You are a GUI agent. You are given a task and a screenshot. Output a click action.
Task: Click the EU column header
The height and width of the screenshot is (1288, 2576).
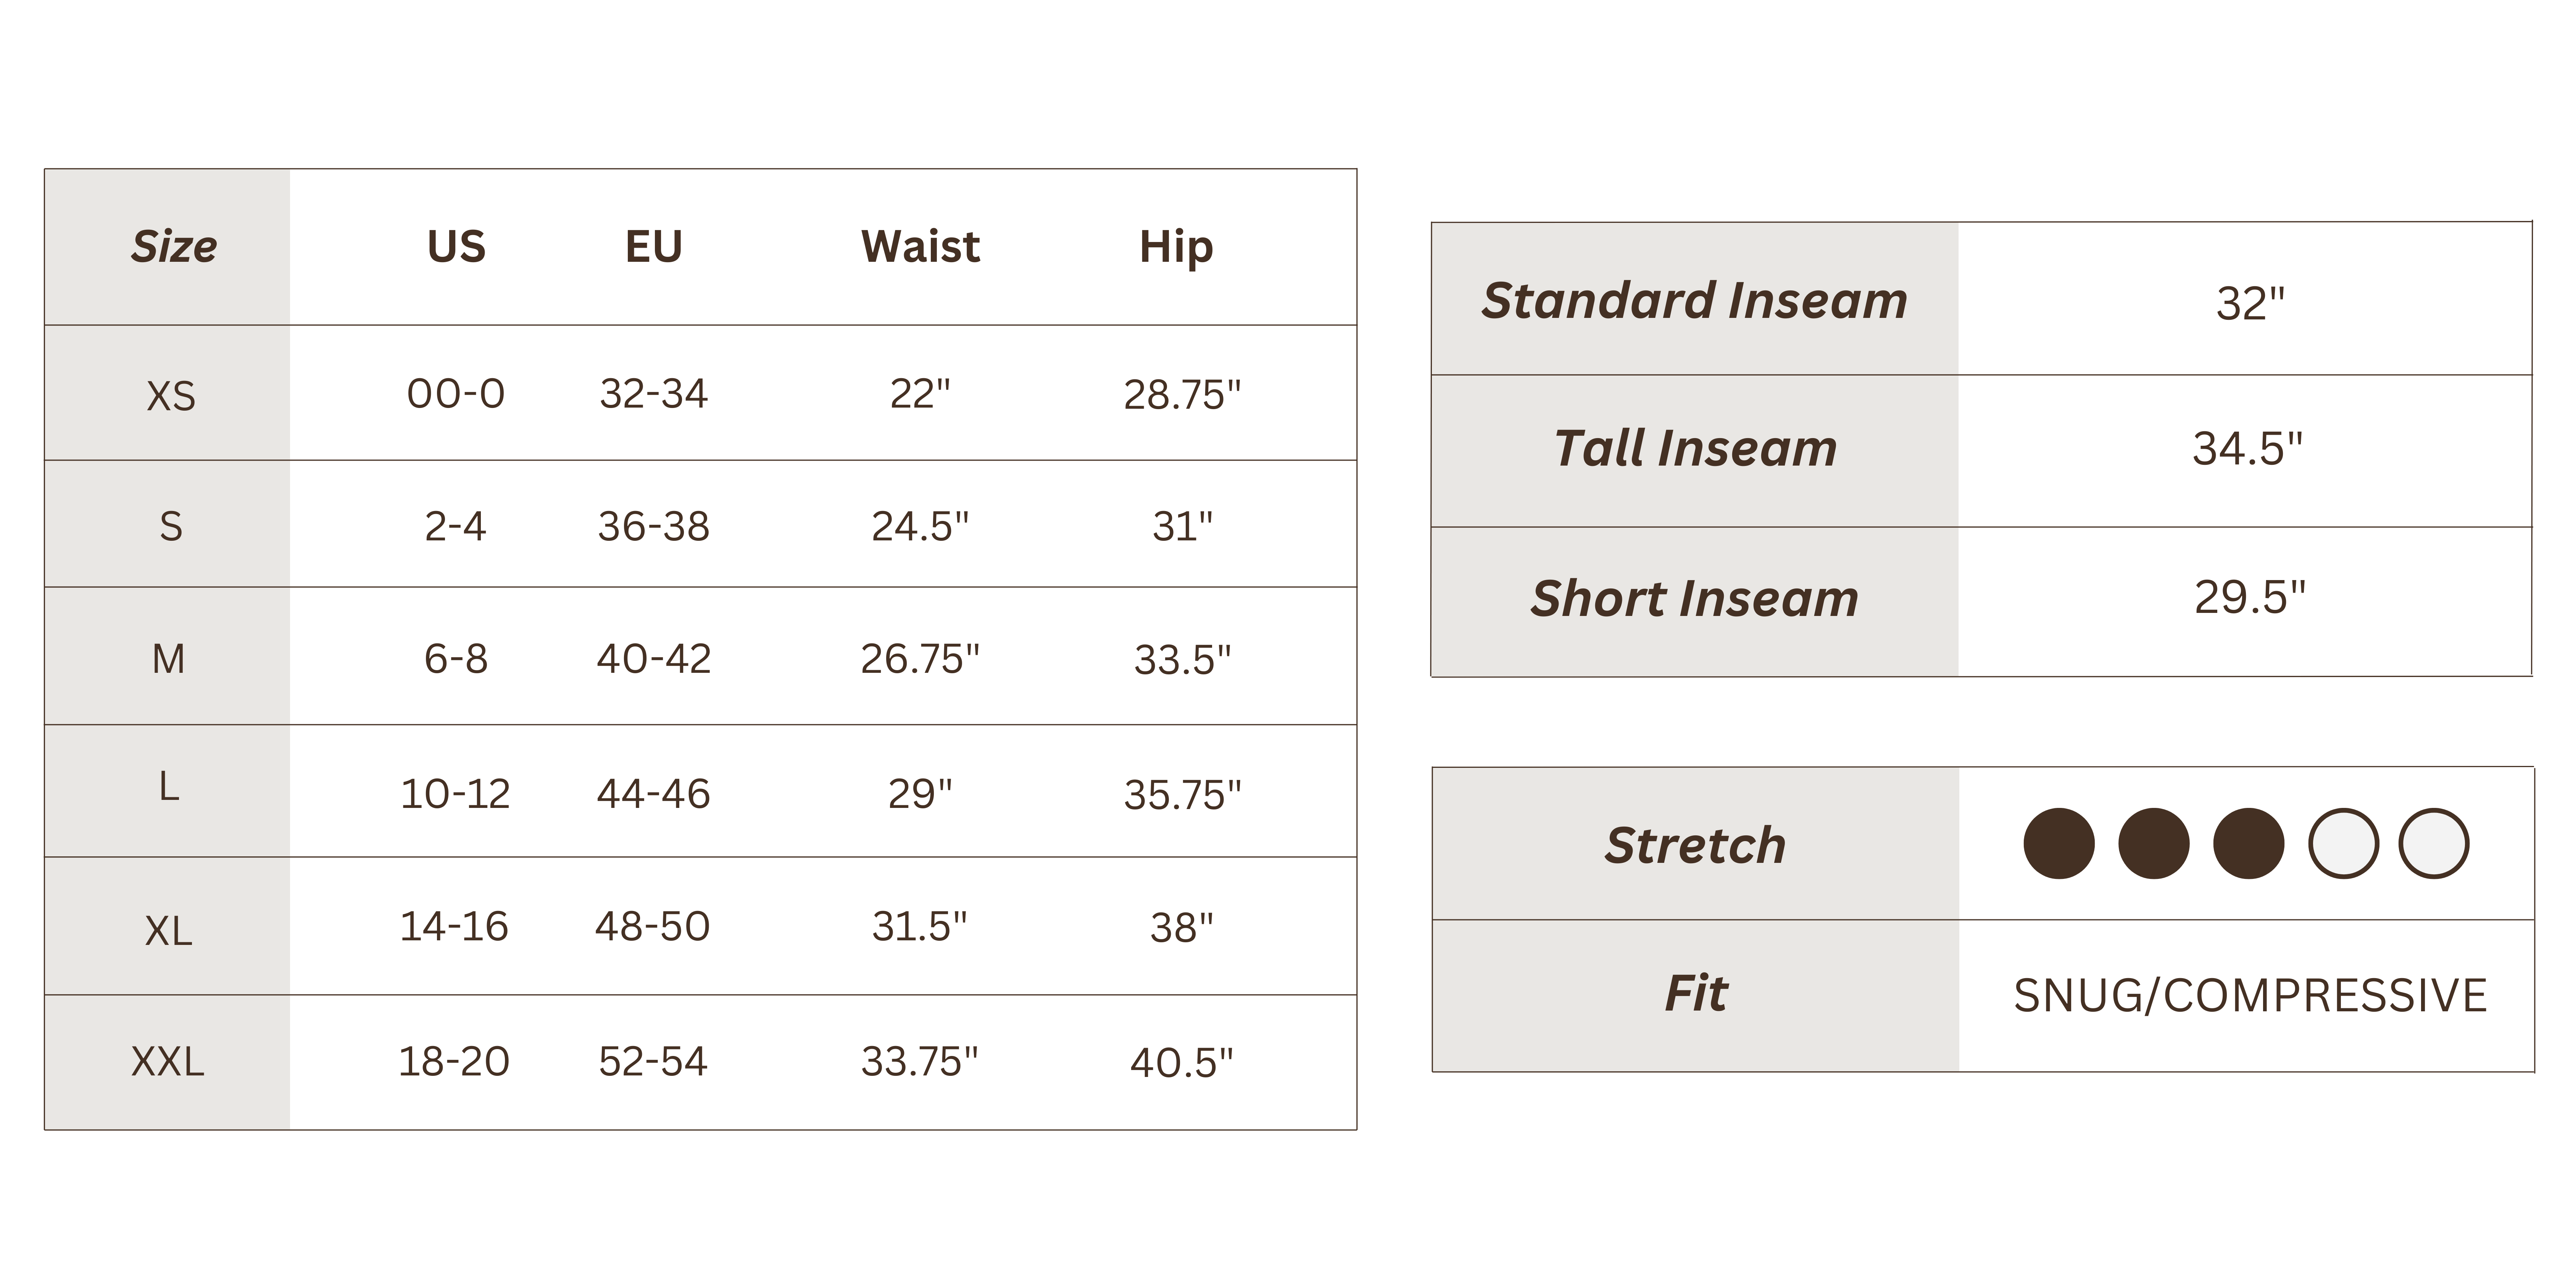[654, 246]
